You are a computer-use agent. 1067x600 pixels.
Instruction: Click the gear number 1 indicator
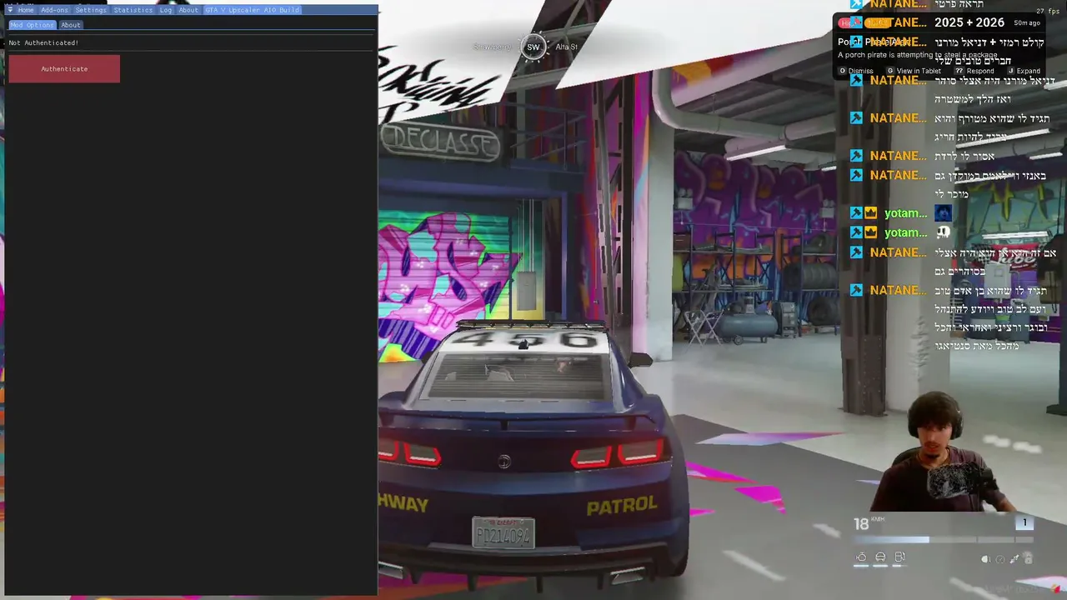(1024, 522)
